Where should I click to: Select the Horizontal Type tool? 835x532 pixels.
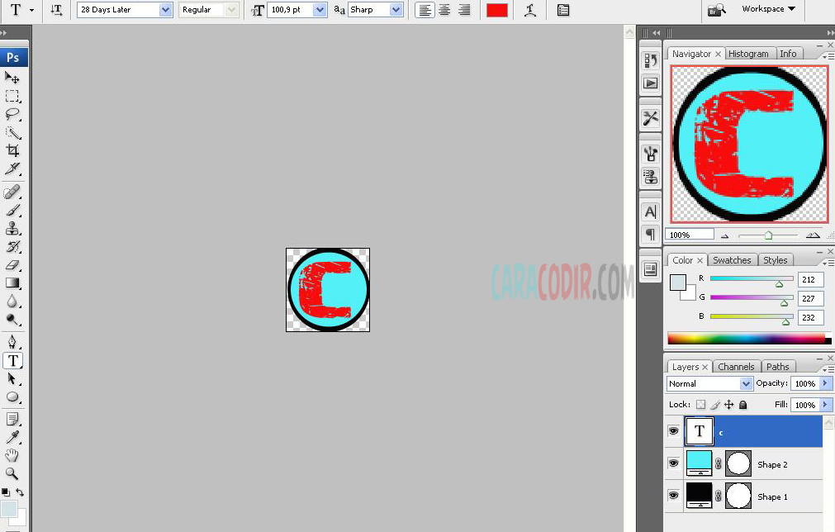pos(12,360)
